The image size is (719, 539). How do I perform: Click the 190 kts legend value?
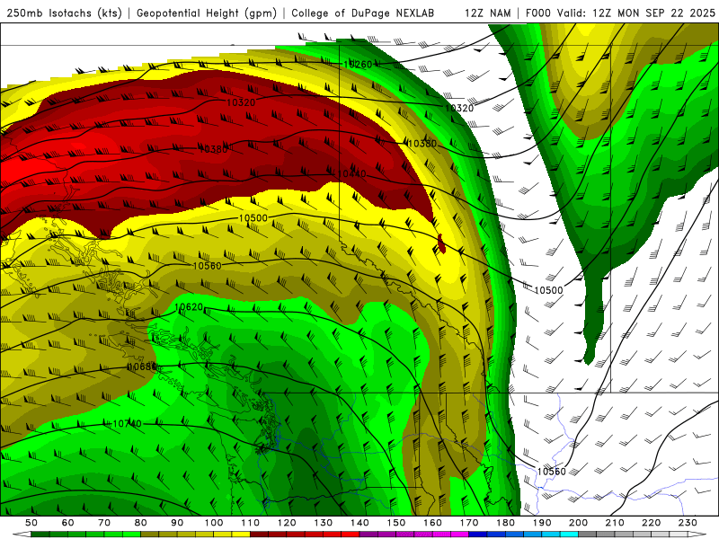point(542,523)
